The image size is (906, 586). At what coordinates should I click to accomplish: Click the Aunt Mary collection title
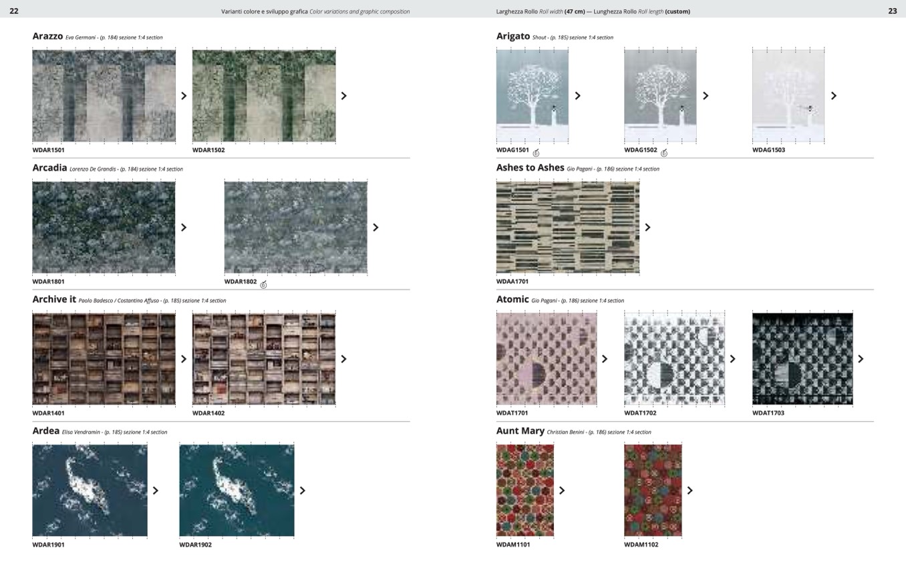[x=520, y=431]
